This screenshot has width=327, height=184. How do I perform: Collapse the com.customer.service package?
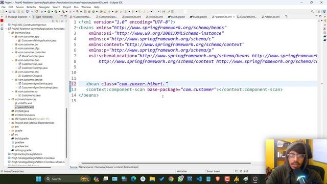pos(13,80)
